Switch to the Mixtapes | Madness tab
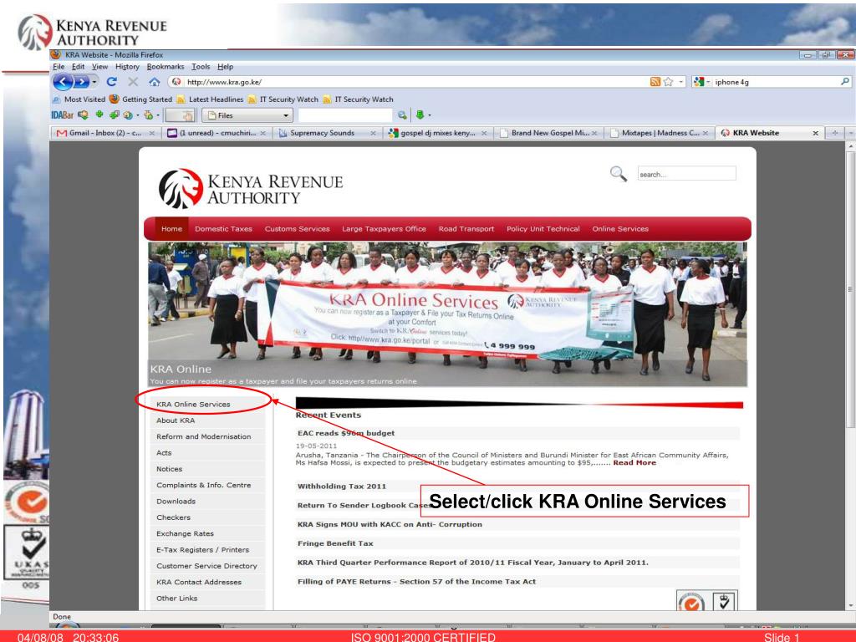The height and width of the screenshot is (642, 856). pyautogui.click(x=660, y=133)
